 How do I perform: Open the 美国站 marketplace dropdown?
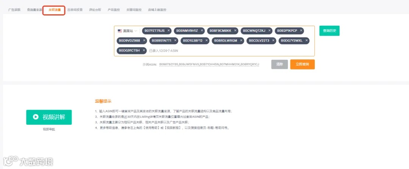pyautogui.click(x=127, y=31)
